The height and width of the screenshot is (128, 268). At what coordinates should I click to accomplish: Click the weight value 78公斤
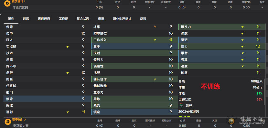(258, 87)
